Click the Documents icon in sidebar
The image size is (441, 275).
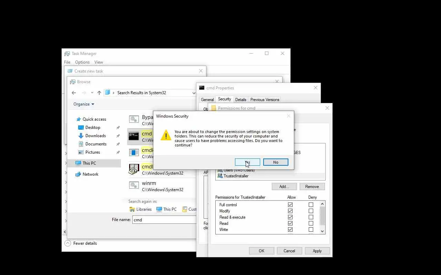pos(81,144)
